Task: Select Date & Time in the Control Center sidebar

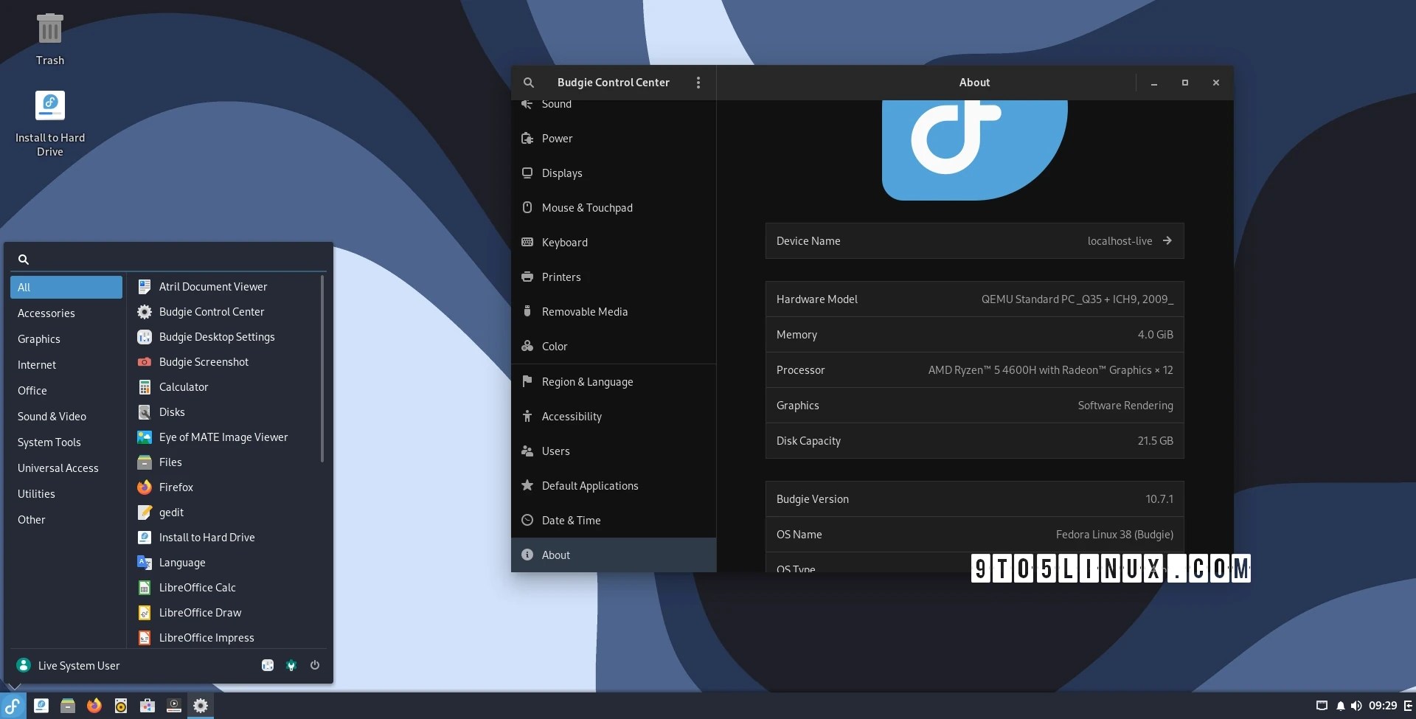Action: click(x=569, y=520)
